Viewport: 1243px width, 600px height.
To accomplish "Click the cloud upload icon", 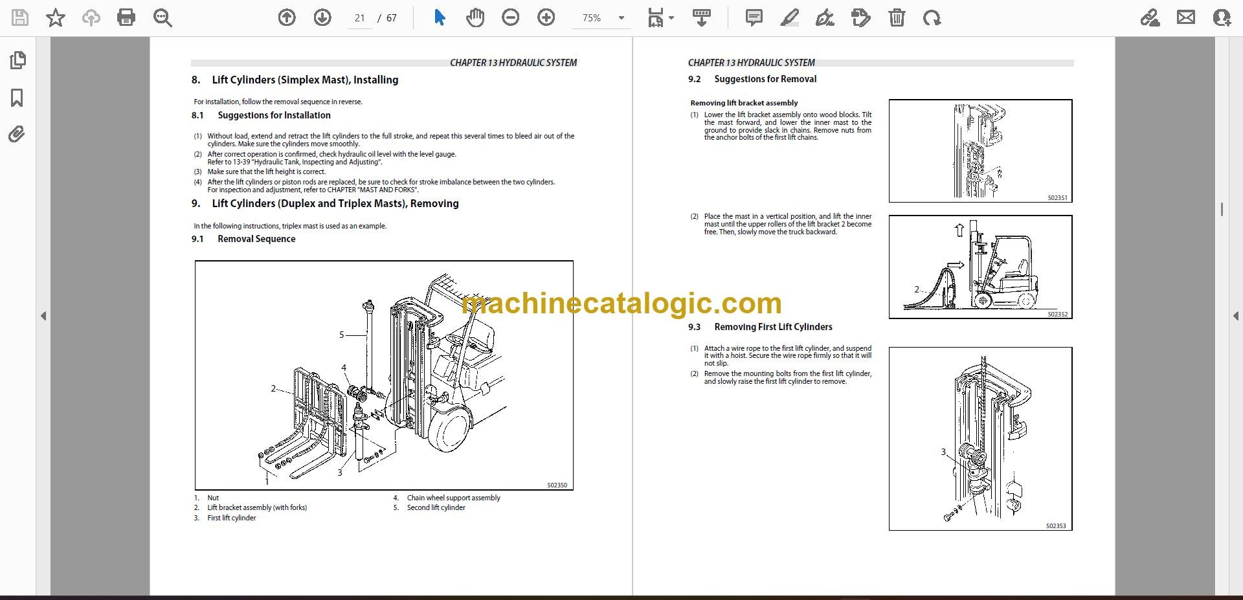I will tap(91, 18).
